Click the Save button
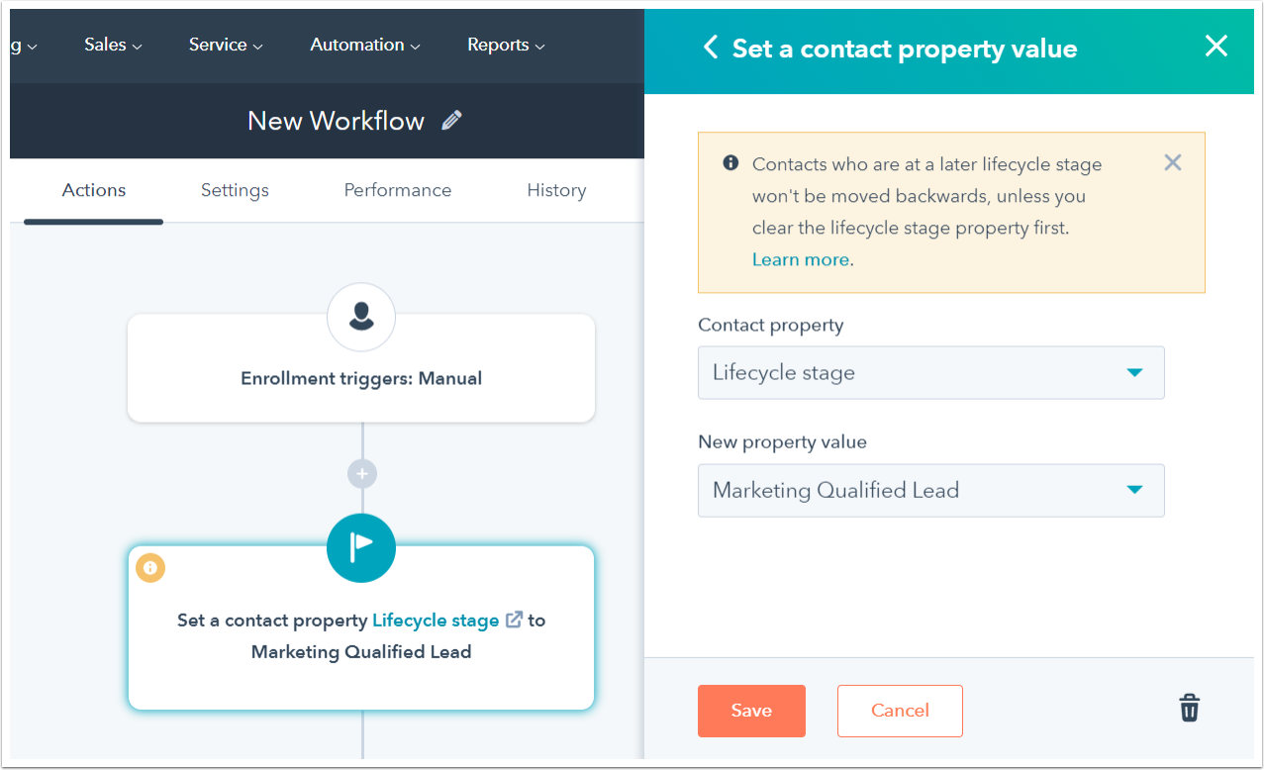Screen dimensions: 1264x770 751,711
